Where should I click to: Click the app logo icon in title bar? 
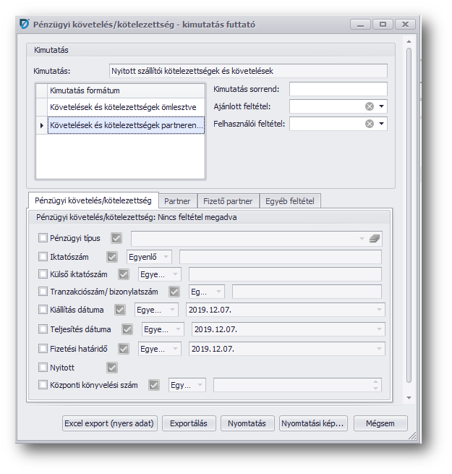click(x=25, y=25)
